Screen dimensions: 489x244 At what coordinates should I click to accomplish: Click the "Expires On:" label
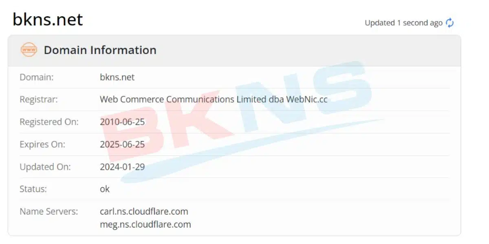tap(42, 144)
